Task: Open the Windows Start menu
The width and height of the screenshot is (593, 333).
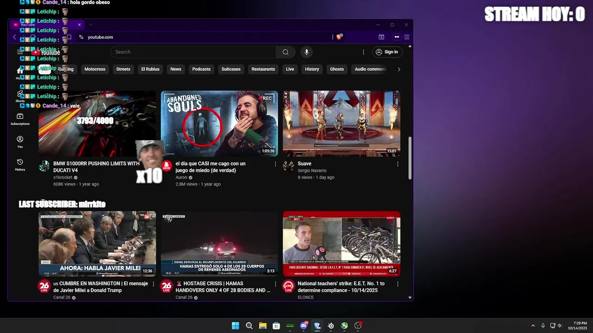Action: point(235,326)
